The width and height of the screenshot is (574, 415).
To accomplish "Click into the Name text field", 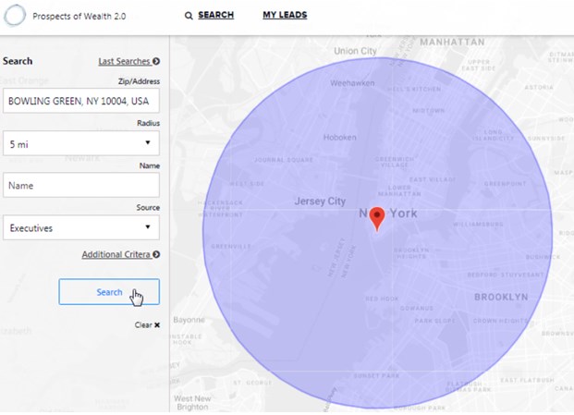I will pos(81,185).
